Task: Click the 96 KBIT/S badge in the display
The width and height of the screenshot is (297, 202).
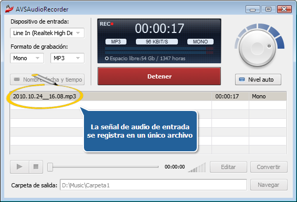Action: pyautogui.click(x=157, y=41)
